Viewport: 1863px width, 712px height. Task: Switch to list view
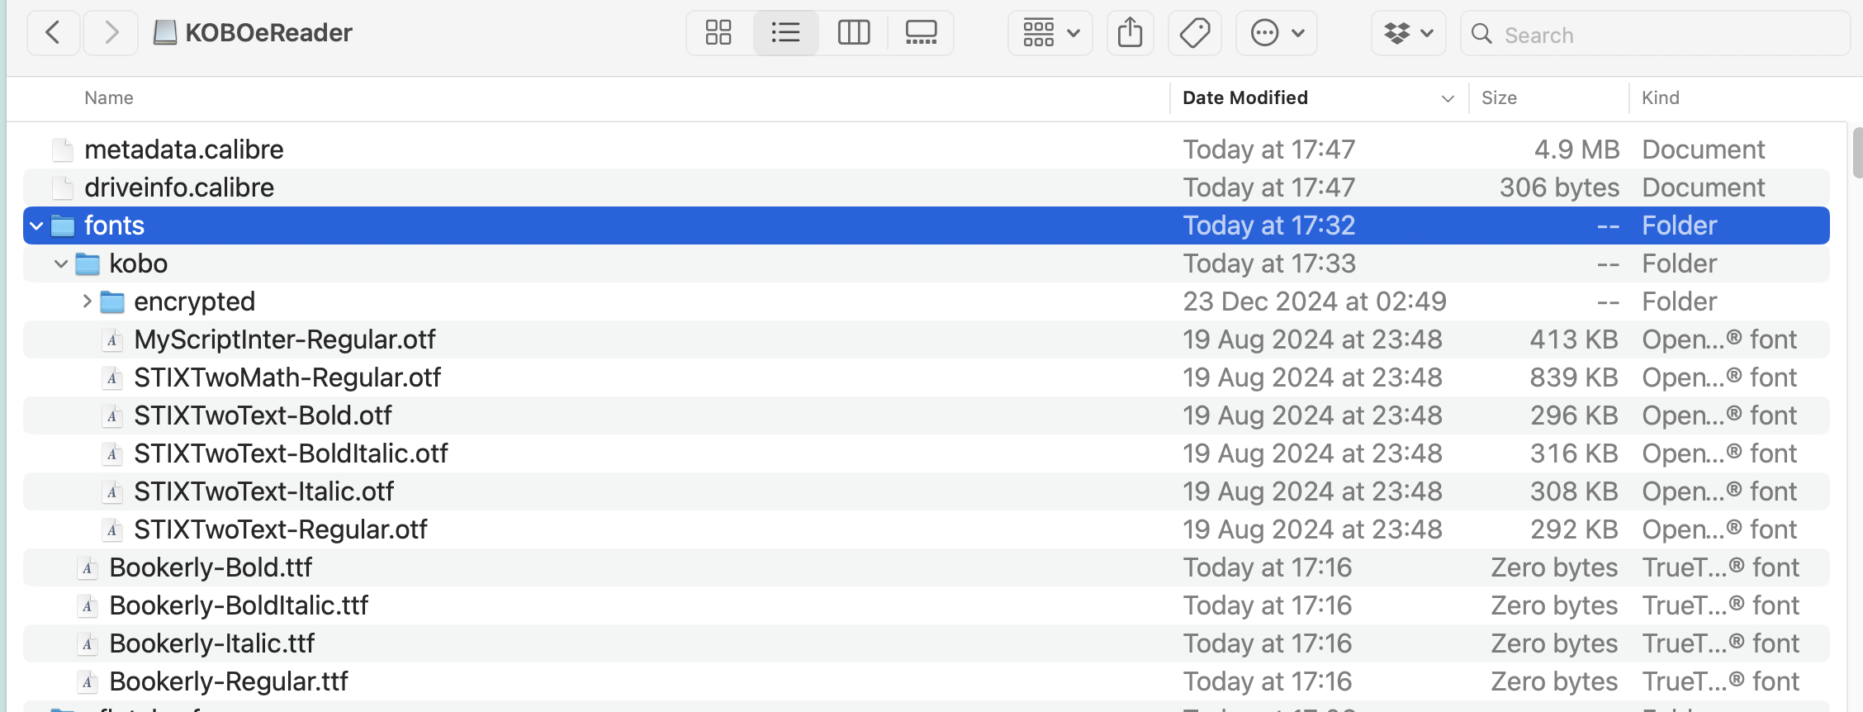click(785, 33)
